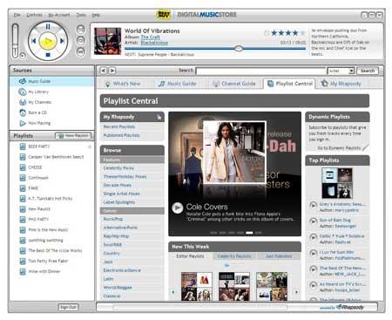Viewport: 392px width, 320px height.
Task: Open the Published Playlists link
Action: pos(121,135)
